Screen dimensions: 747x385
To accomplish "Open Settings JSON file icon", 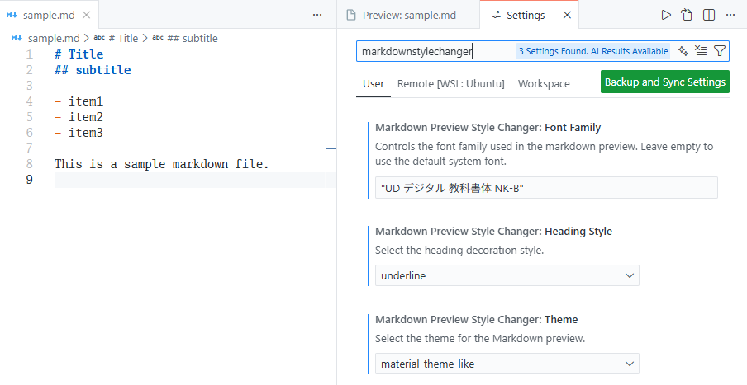I will [x=687, y=15].
